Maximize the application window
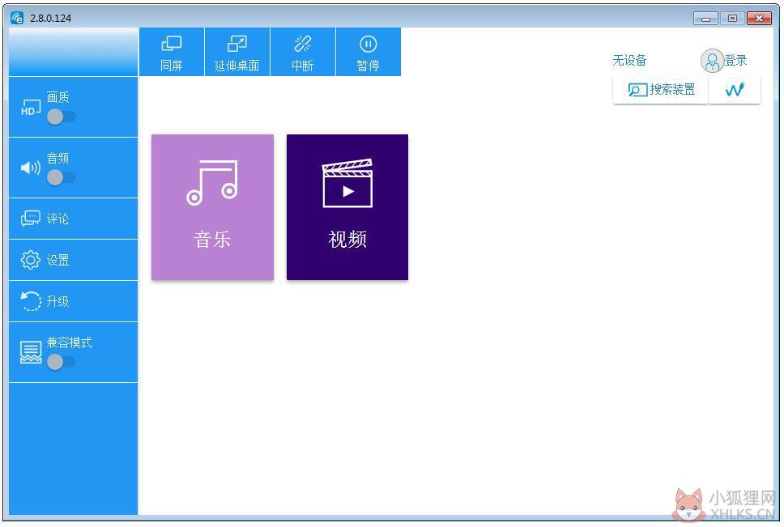784x527 pixels. 732,19
